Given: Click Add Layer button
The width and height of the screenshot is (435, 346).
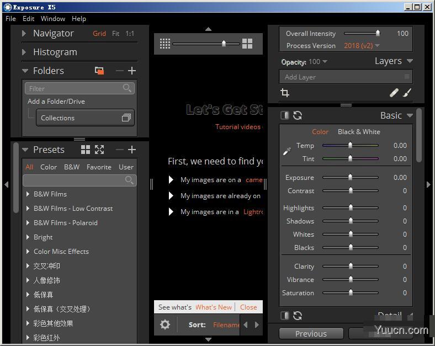Looking at the screenshot, I should (346, 77).
